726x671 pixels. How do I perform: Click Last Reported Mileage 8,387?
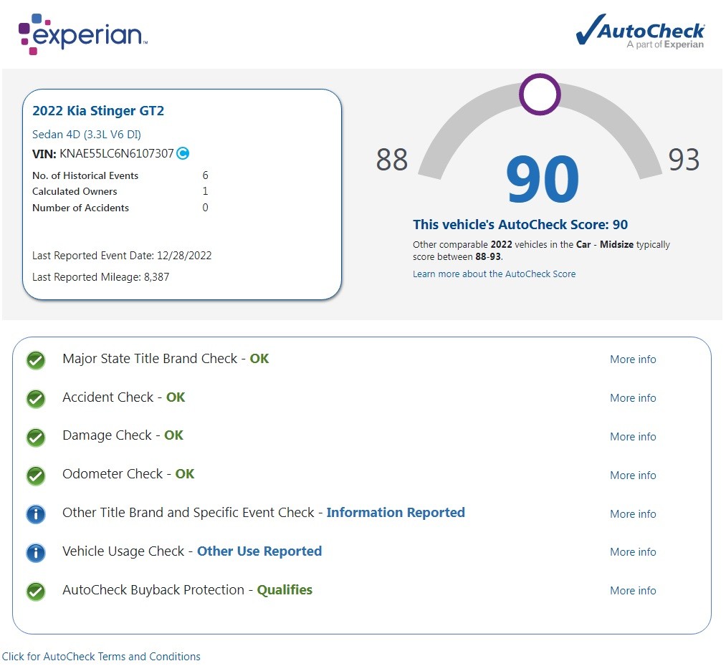[x=100, y=277]
